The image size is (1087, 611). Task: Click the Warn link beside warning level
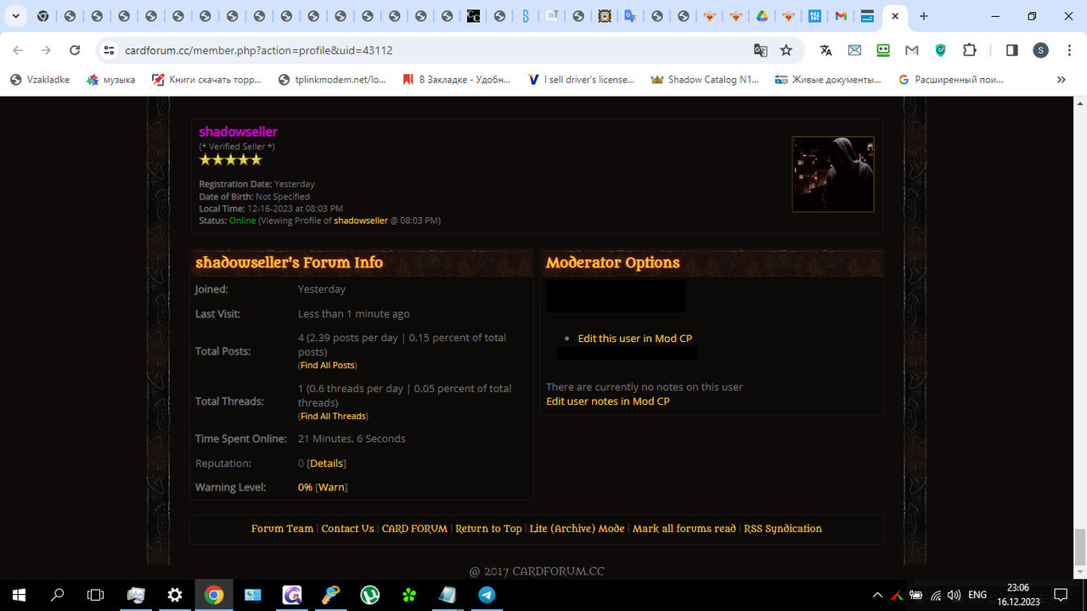331,487
